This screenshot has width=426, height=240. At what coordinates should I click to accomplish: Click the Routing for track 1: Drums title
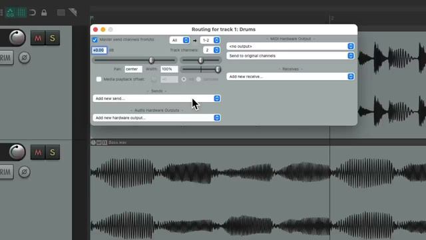224,29
